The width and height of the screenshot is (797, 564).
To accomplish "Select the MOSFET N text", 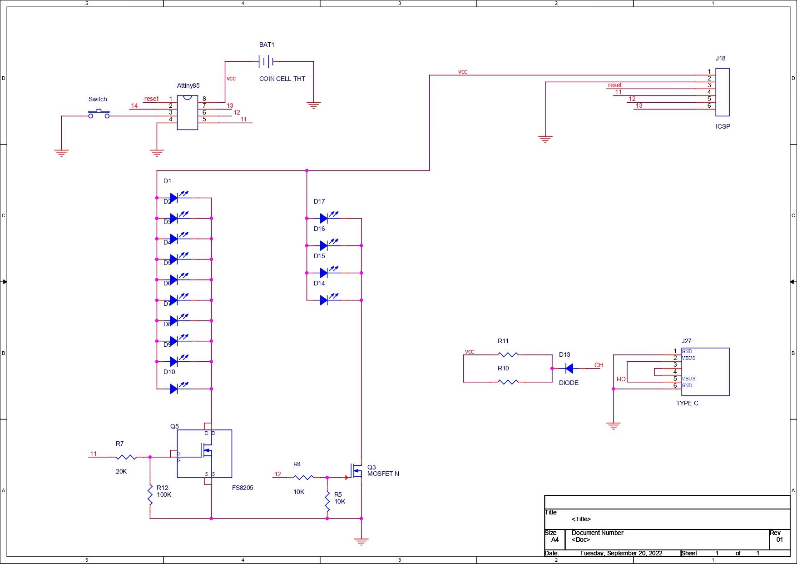I will [x=383, y=474].
